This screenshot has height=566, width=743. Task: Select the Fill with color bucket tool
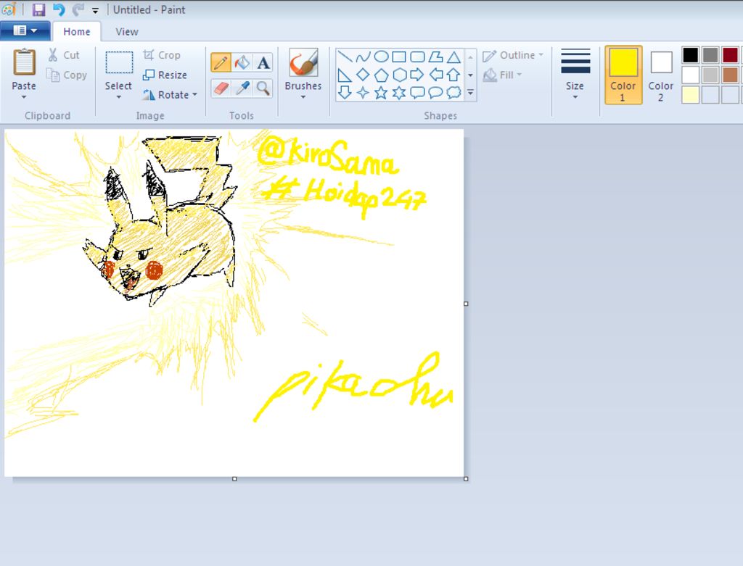pyautogui.click(x=242, y=62)
